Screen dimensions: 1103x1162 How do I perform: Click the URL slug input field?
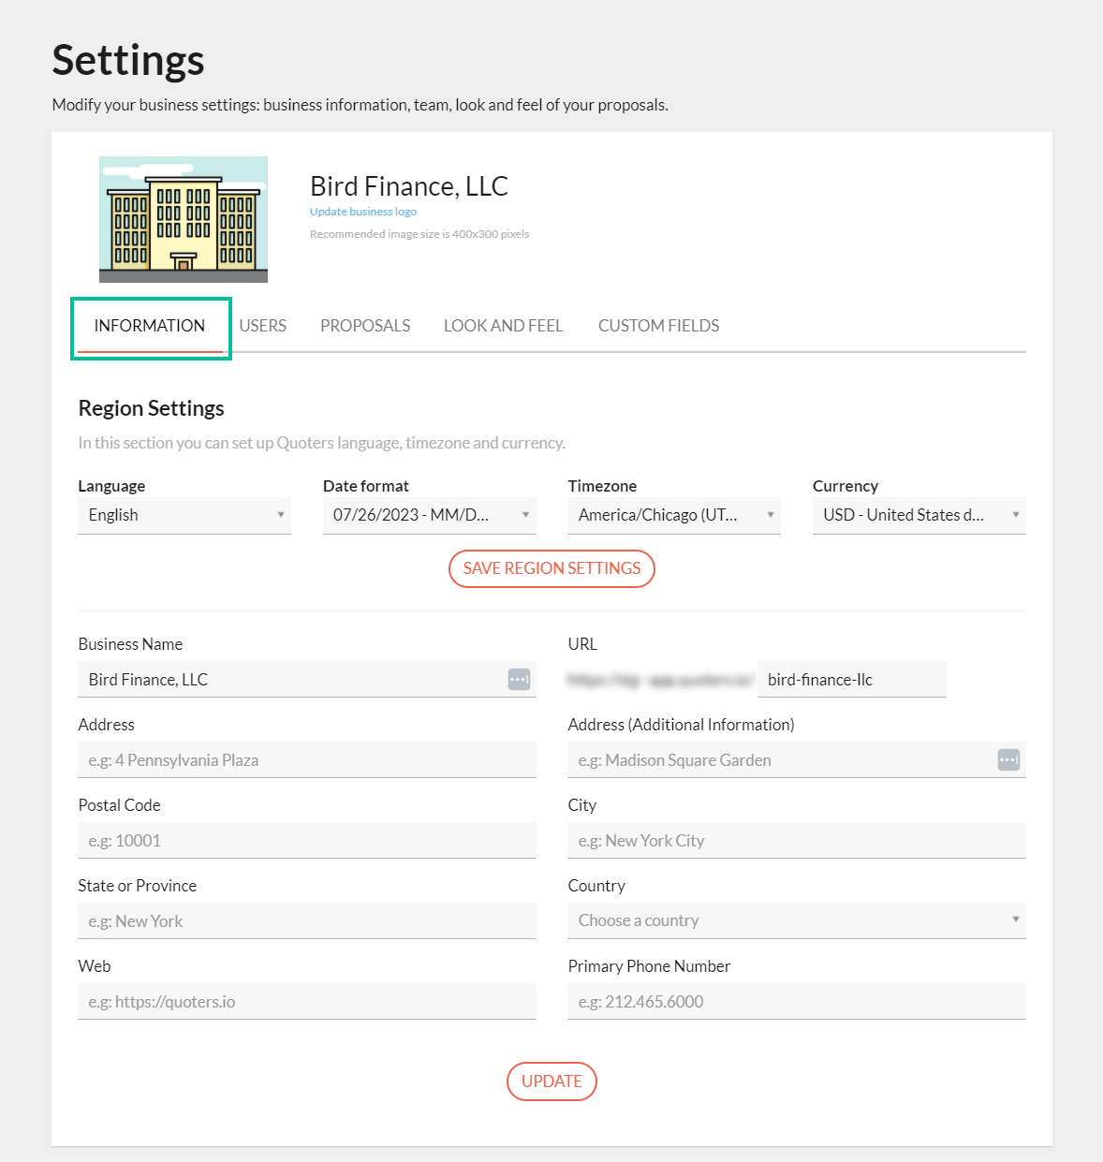click(852, 680)
